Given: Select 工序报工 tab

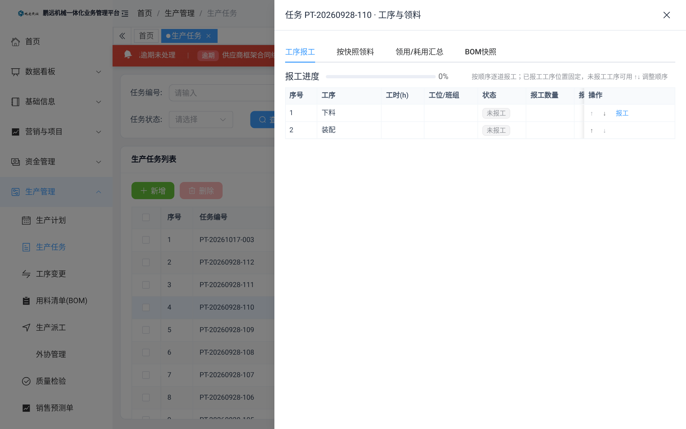Looking at the screenshot, I should pyautogui.click(x=300, y=52).
